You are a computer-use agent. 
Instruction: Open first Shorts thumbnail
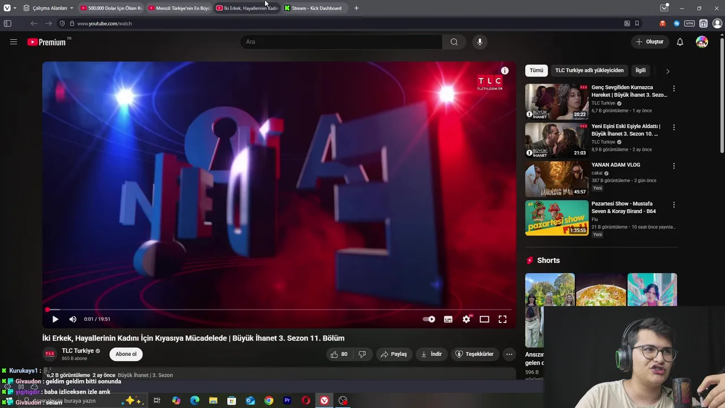tap(549, 310)
